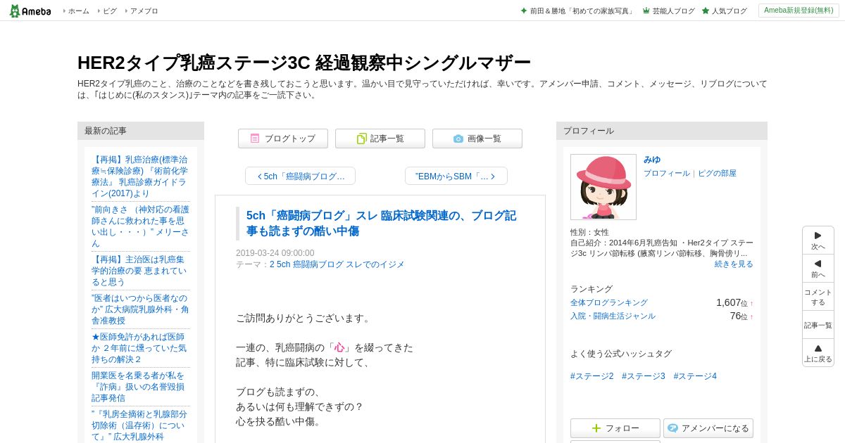Screen dimensions: 845x443
Task: Open 人気ブログ link
Action: click(x=729, y=11)
